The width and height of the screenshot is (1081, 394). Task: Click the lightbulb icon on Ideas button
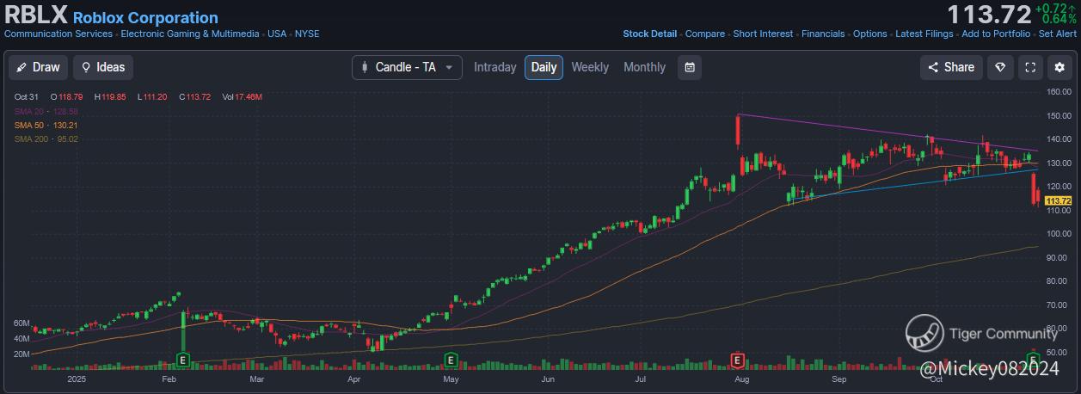pyautogui.click(x=86, y=67)
